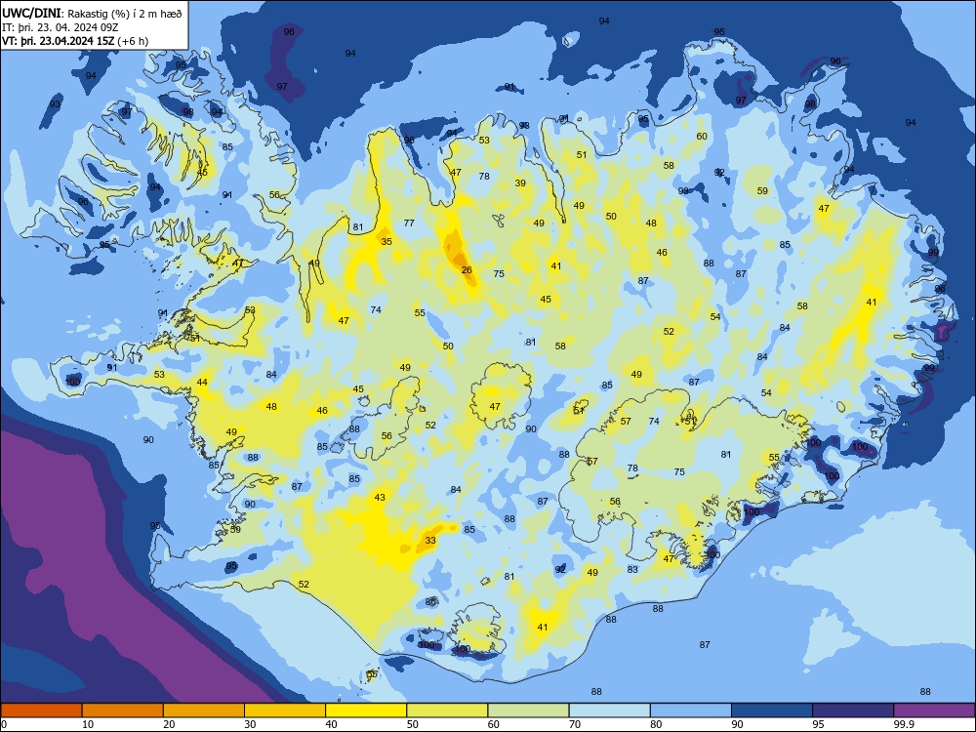Click the legend tick label '40'
This screenshot has height=732, width=976.
click(331, 724)
